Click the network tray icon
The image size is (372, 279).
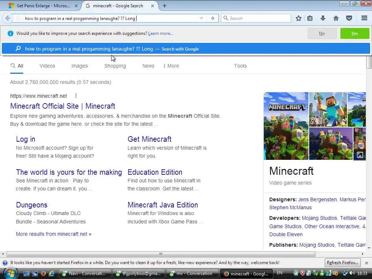tap(345, 273)
